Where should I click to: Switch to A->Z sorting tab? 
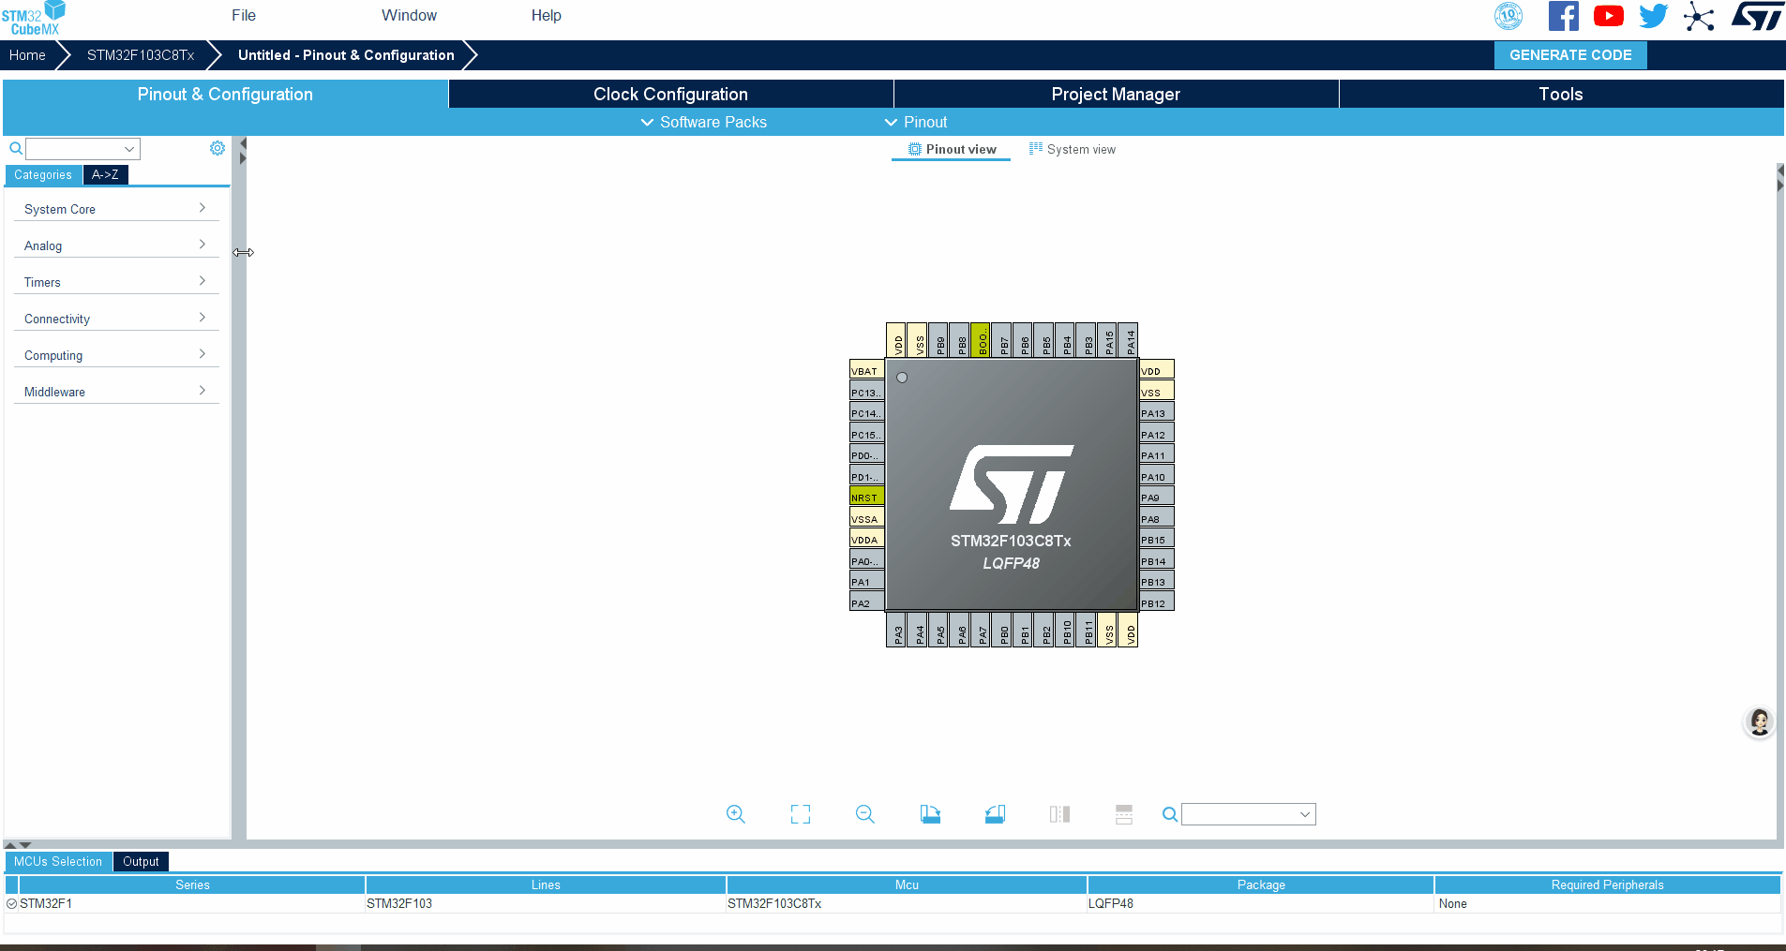(105, 174)
